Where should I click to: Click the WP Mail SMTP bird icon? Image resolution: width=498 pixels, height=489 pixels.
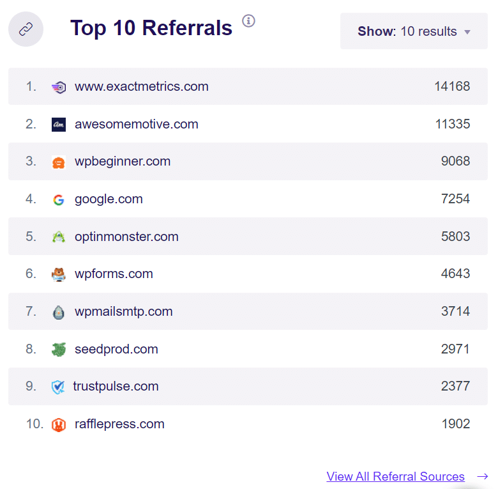[59, 313]
